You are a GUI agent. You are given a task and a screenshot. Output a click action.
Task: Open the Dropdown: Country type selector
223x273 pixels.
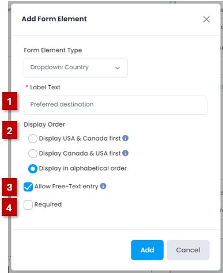click(x=75, y=67)
